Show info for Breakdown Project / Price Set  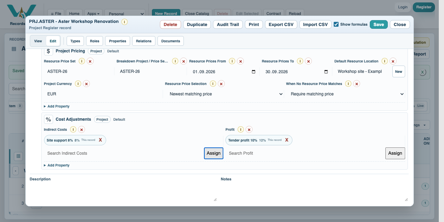pos(175,61)
